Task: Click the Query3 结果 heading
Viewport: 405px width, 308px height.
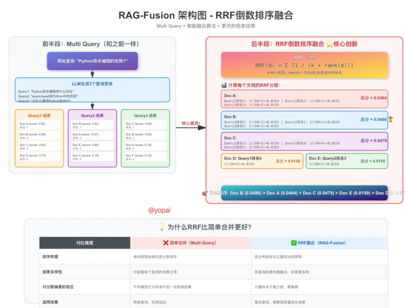Action: 145,116
